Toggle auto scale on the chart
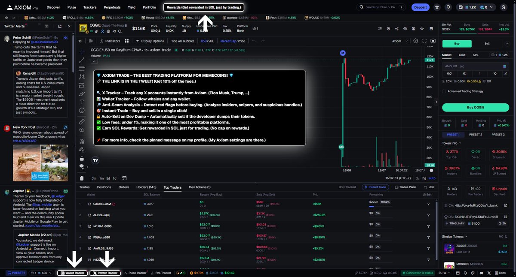Image resolution: width=516 pixels, height=277 pixels. pos(432,178)
